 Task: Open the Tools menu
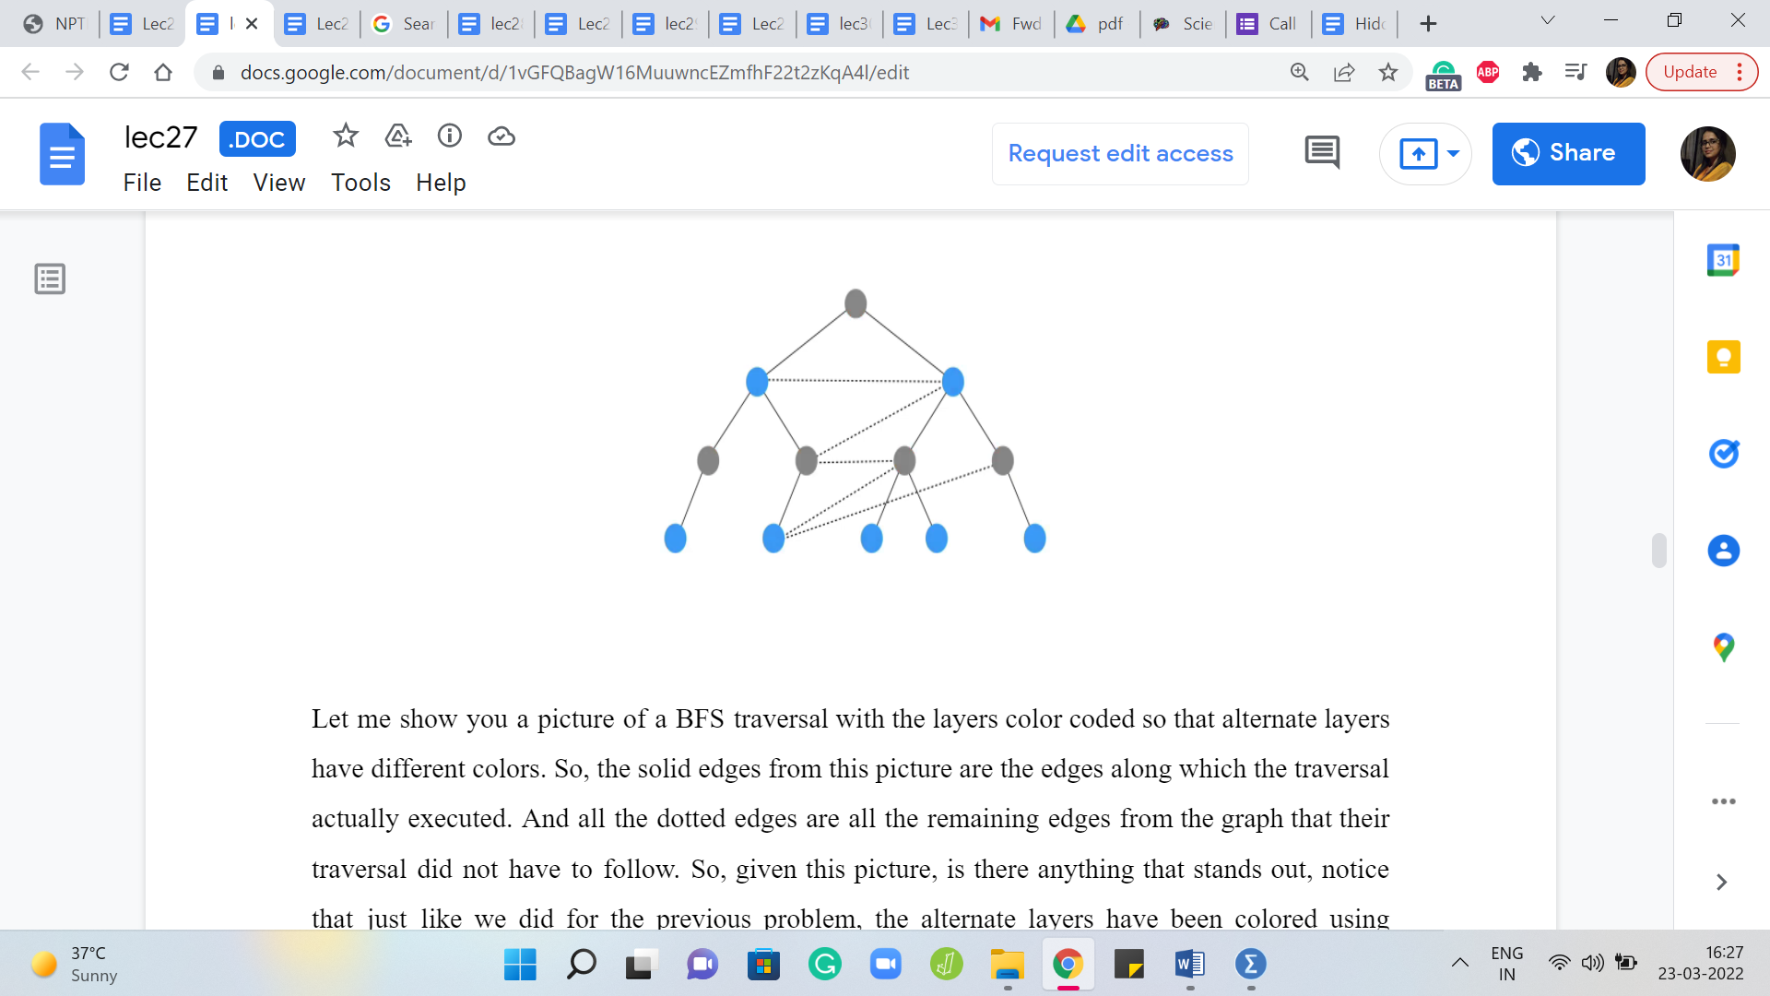pos(360,183)
